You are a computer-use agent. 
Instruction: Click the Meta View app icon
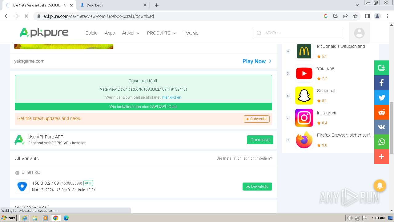22,187
